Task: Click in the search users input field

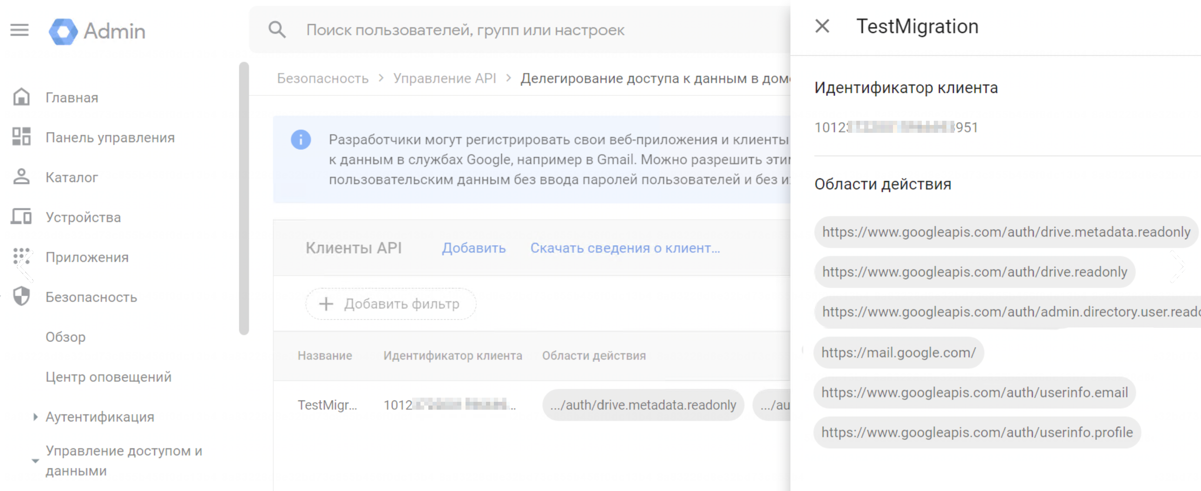Action: [513, 30]
